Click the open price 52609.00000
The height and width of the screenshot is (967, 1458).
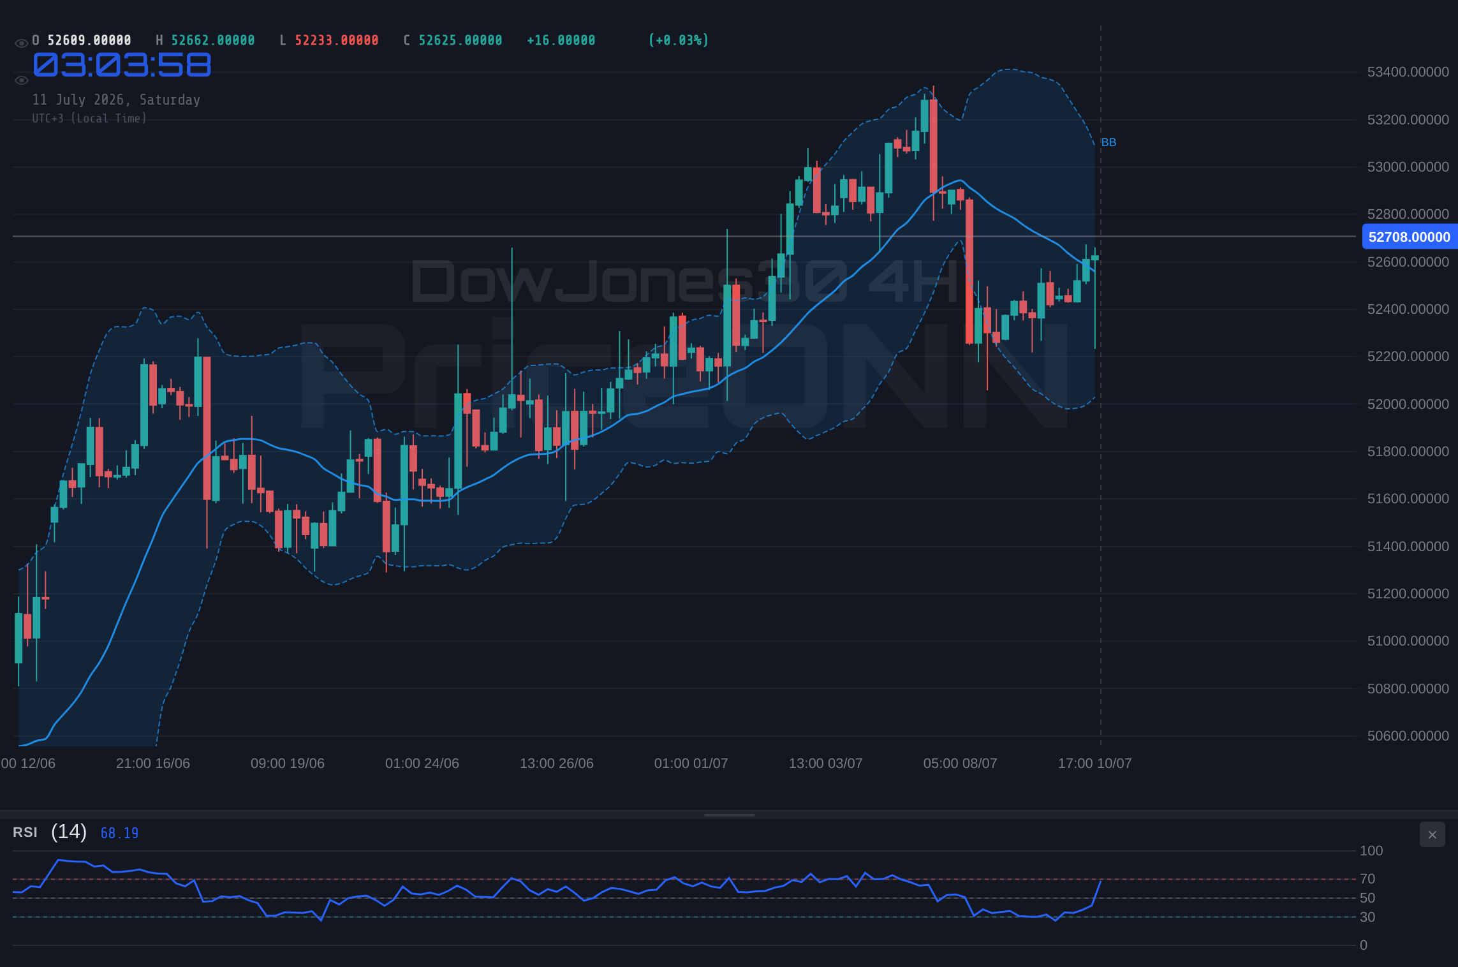click(x=89, y=40)
